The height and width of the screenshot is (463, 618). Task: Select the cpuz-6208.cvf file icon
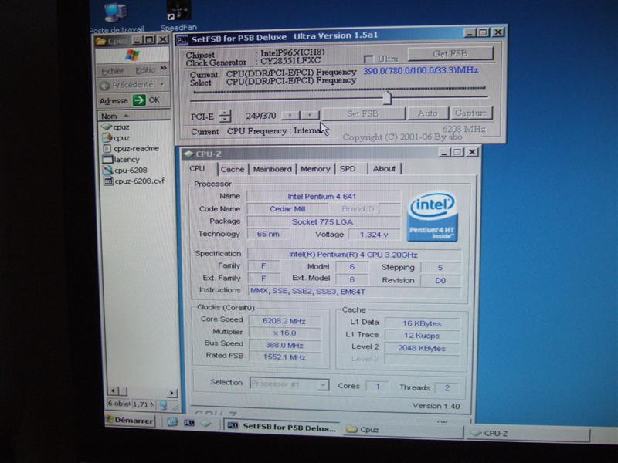point(108,181)
